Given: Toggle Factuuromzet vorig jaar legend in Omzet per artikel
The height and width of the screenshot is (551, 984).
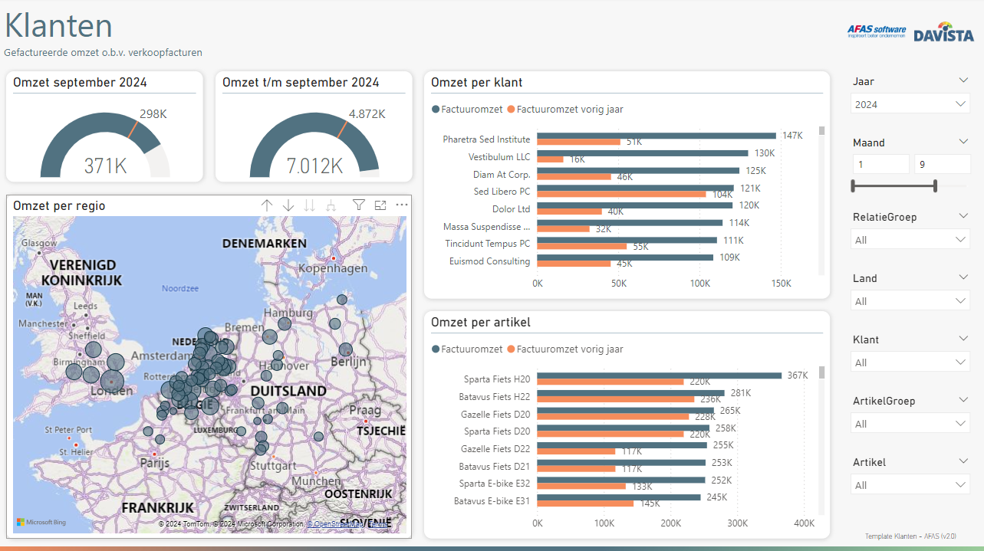Looking at the screenshot, I should [x=569, y=349].
